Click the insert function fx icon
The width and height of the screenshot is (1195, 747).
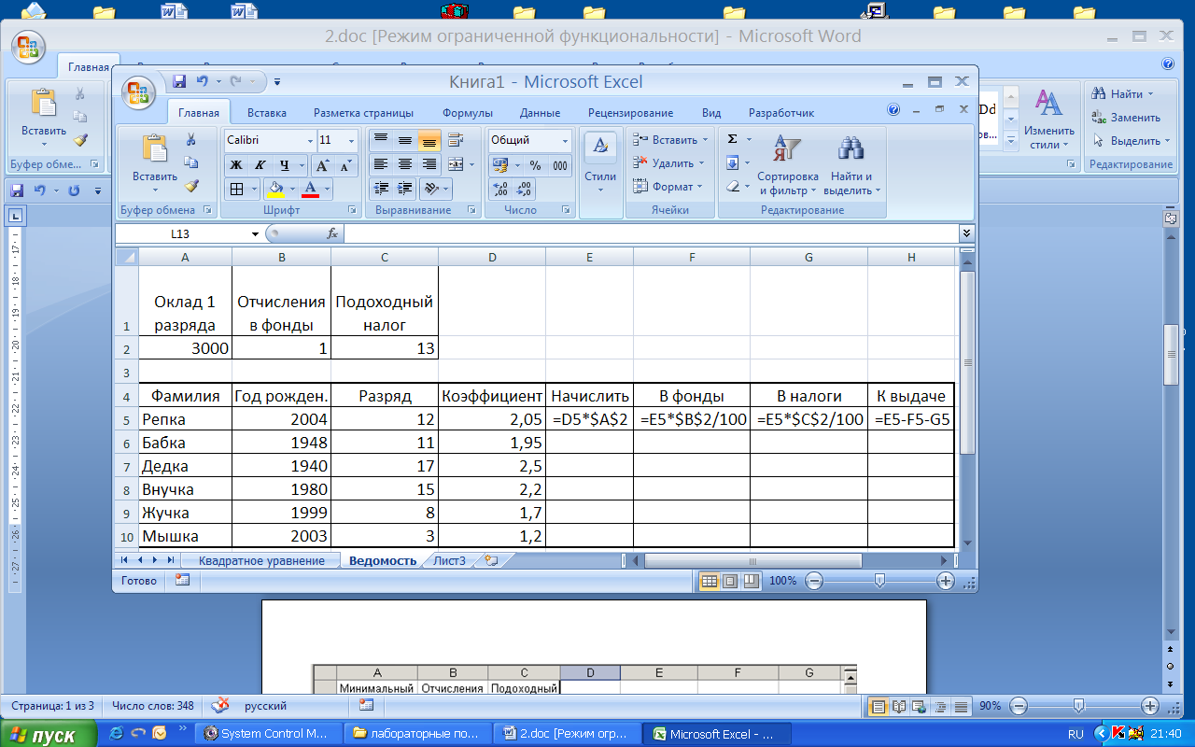click(332, 233)
